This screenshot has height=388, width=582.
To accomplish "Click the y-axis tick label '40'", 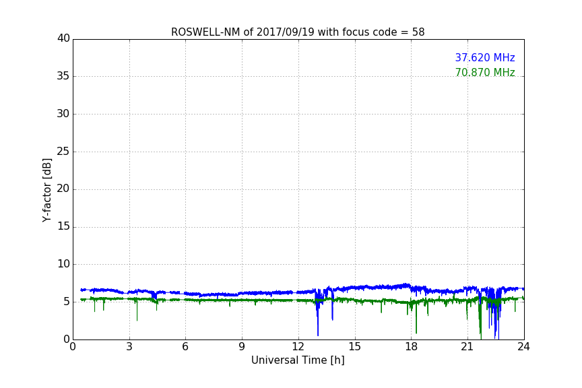I will (63, 38).
